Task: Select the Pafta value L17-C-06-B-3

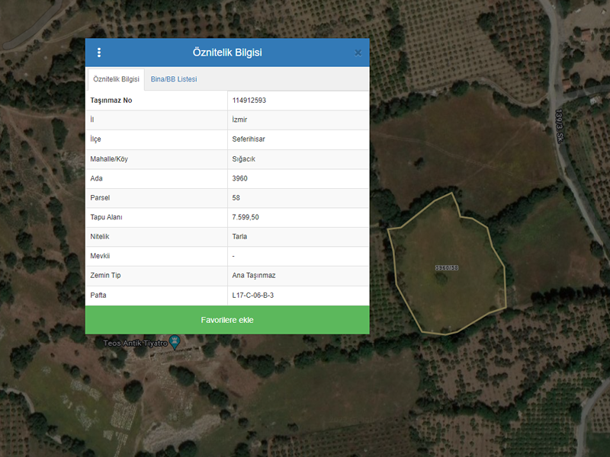Action: pos(253,295)
